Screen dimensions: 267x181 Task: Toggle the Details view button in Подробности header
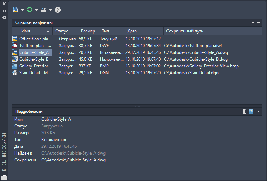[245, 111]
